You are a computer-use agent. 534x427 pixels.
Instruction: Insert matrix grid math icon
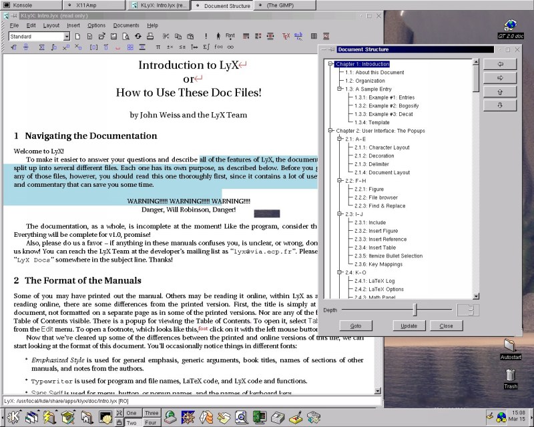[x=130, y=47]
